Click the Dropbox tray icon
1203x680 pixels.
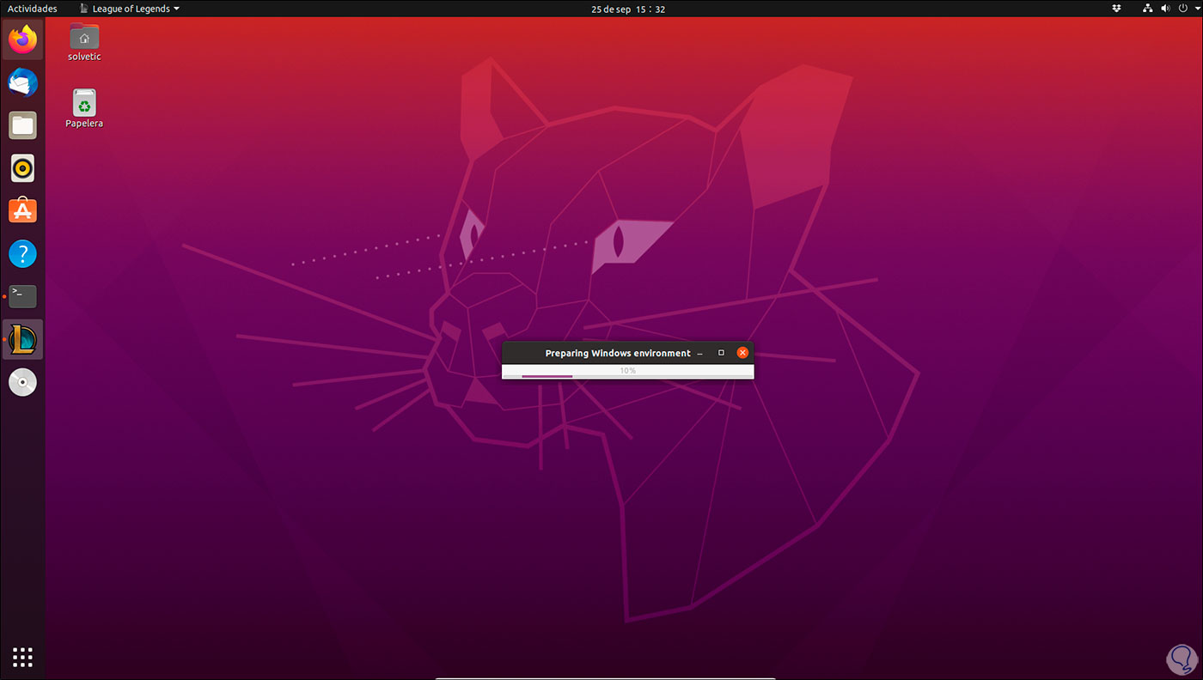coord(1116,9)
